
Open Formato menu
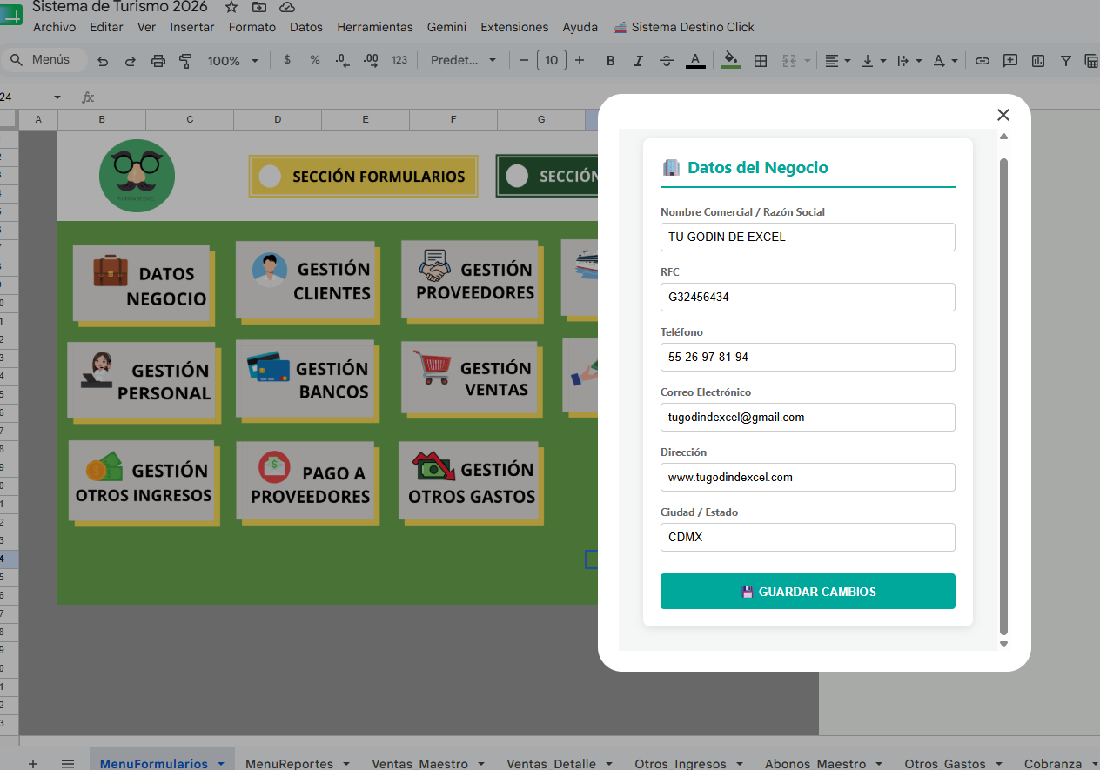click(252, 27)
